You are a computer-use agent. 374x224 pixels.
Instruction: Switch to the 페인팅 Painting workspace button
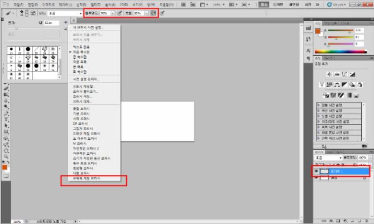(294, 4)
